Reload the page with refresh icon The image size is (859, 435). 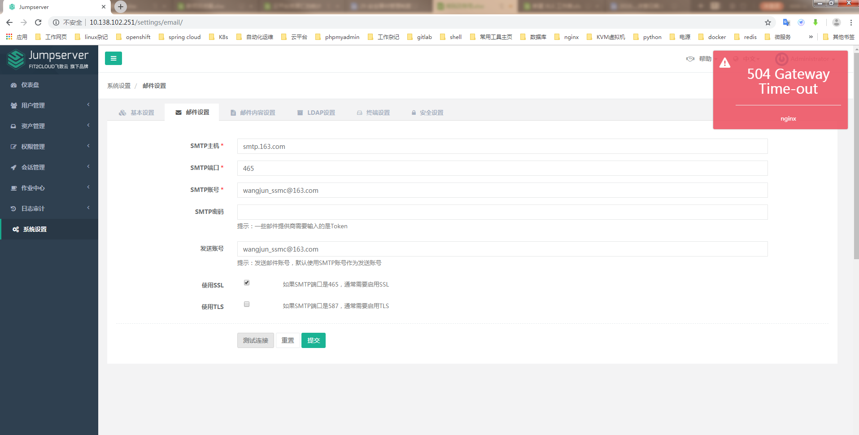coord(38,22)
